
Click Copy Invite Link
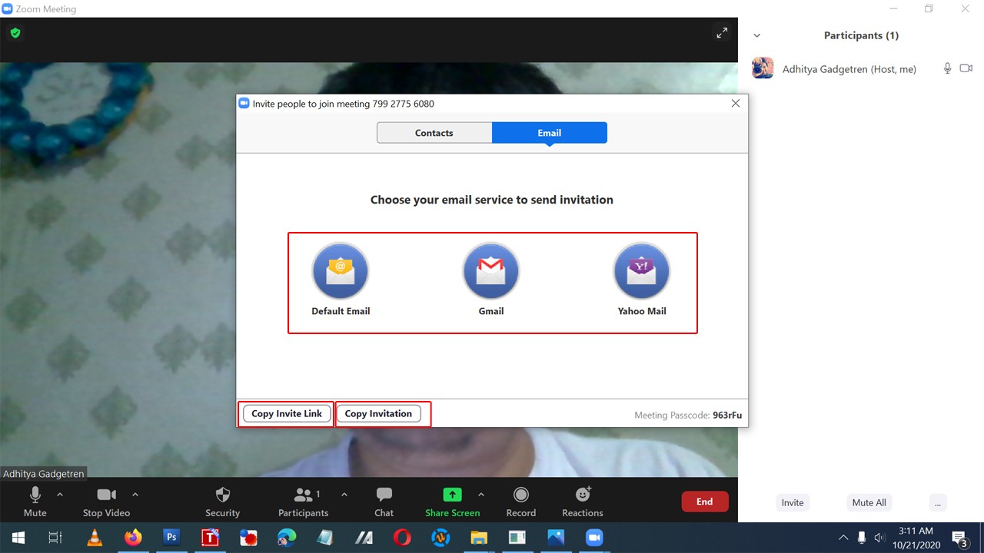pyautogui.click(x=285, y=413)
